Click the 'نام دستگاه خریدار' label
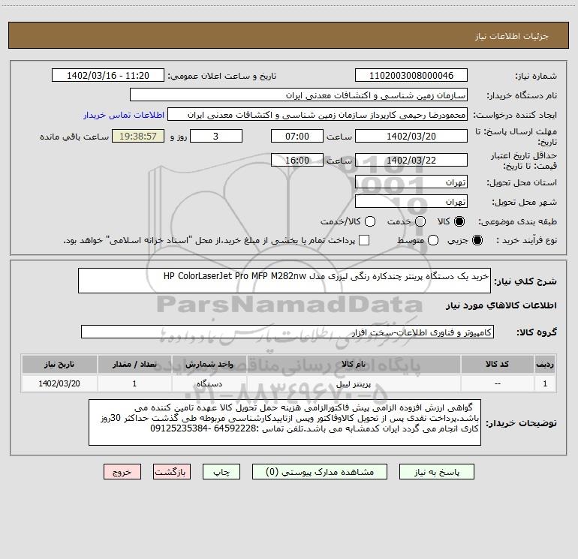This screenshot has width=578, height=559. pyautogui.click(x=522, y=95)
